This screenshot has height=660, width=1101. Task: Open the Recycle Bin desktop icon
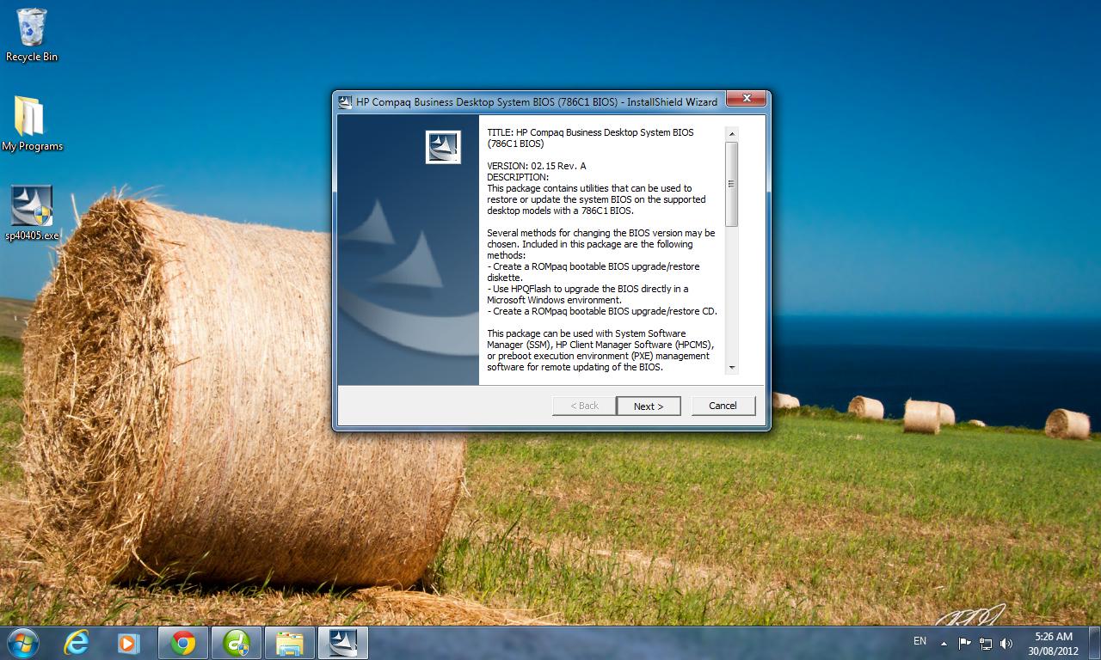click(32, 34)
